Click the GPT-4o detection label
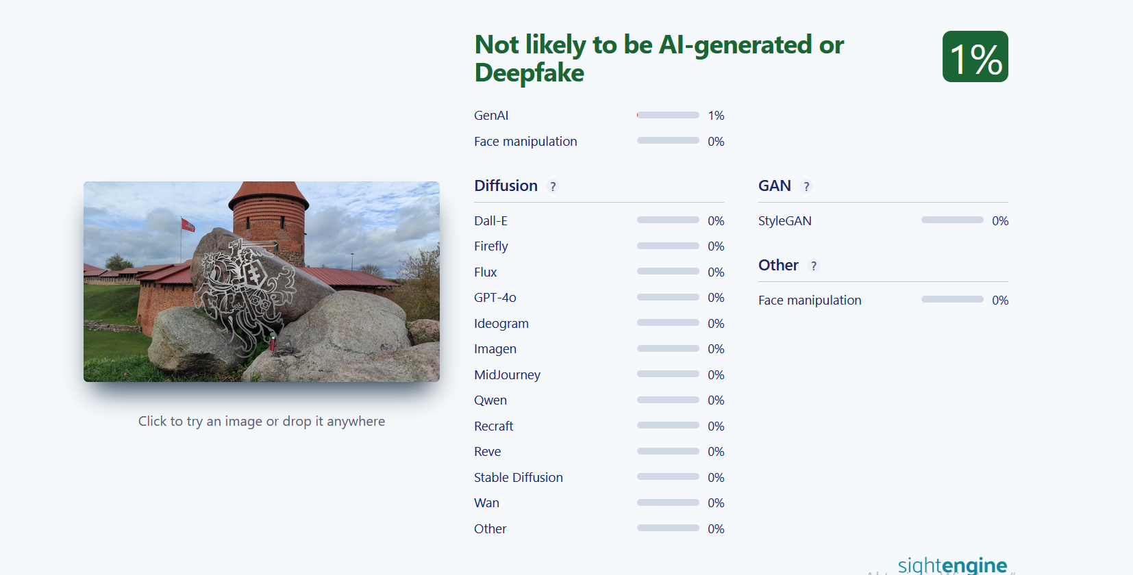This screenshot has height=575, width=1133. coord(495,298)
